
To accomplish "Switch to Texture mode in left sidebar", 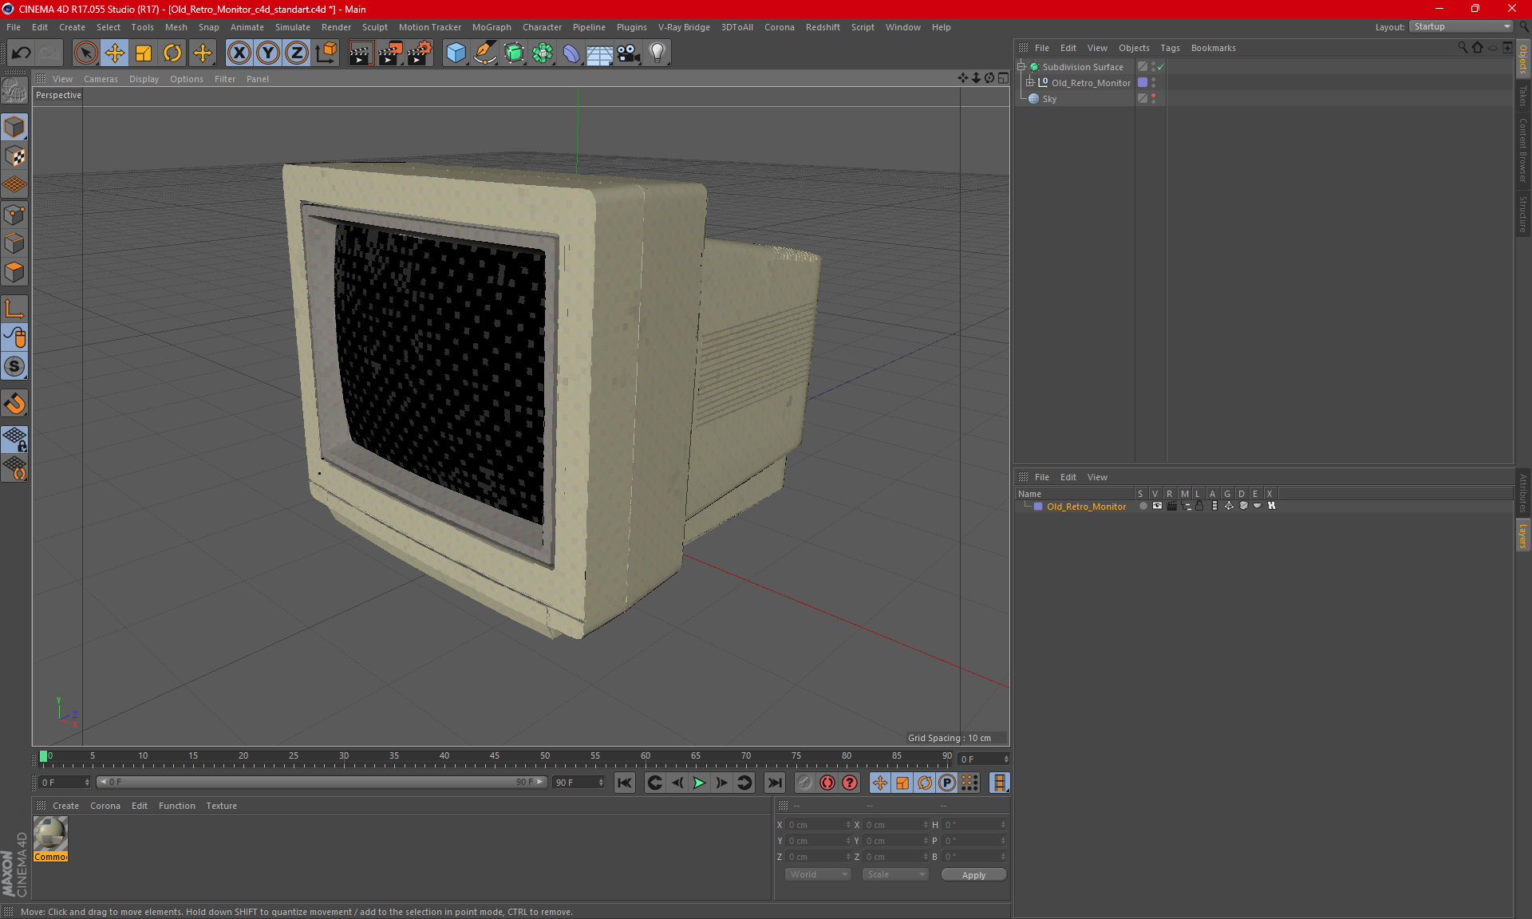I will (x=14, y=156).
